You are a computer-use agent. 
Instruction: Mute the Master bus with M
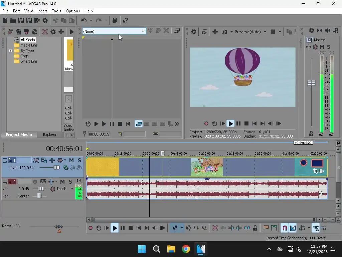pos(322,47)
